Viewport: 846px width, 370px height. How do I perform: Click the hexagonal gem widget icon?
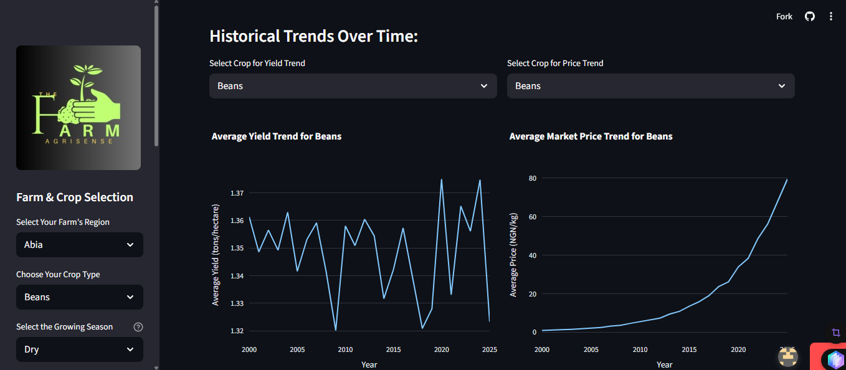coord(835,359)
